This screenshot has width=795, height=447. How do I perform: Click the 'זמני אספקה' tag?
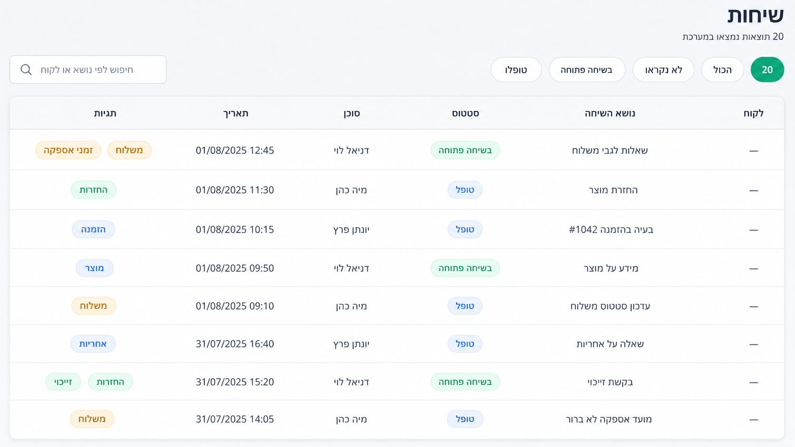[68, 150]
